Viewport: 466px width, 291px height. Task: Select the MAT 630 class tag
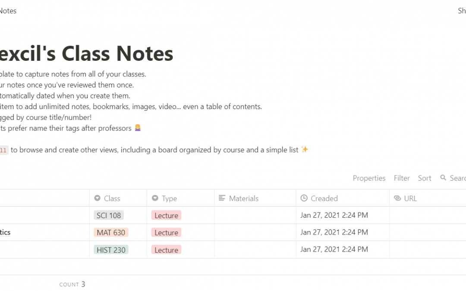click(x=111, y=232)
